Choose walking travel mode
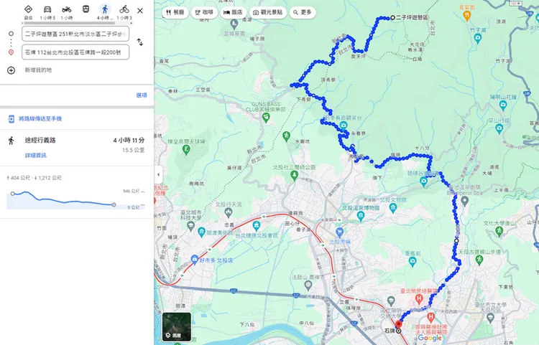 [x=105, y=9]
